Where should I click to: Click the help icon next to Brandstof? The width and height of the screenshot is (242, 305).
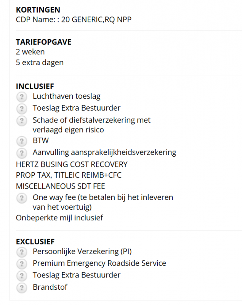click(22, 287)
